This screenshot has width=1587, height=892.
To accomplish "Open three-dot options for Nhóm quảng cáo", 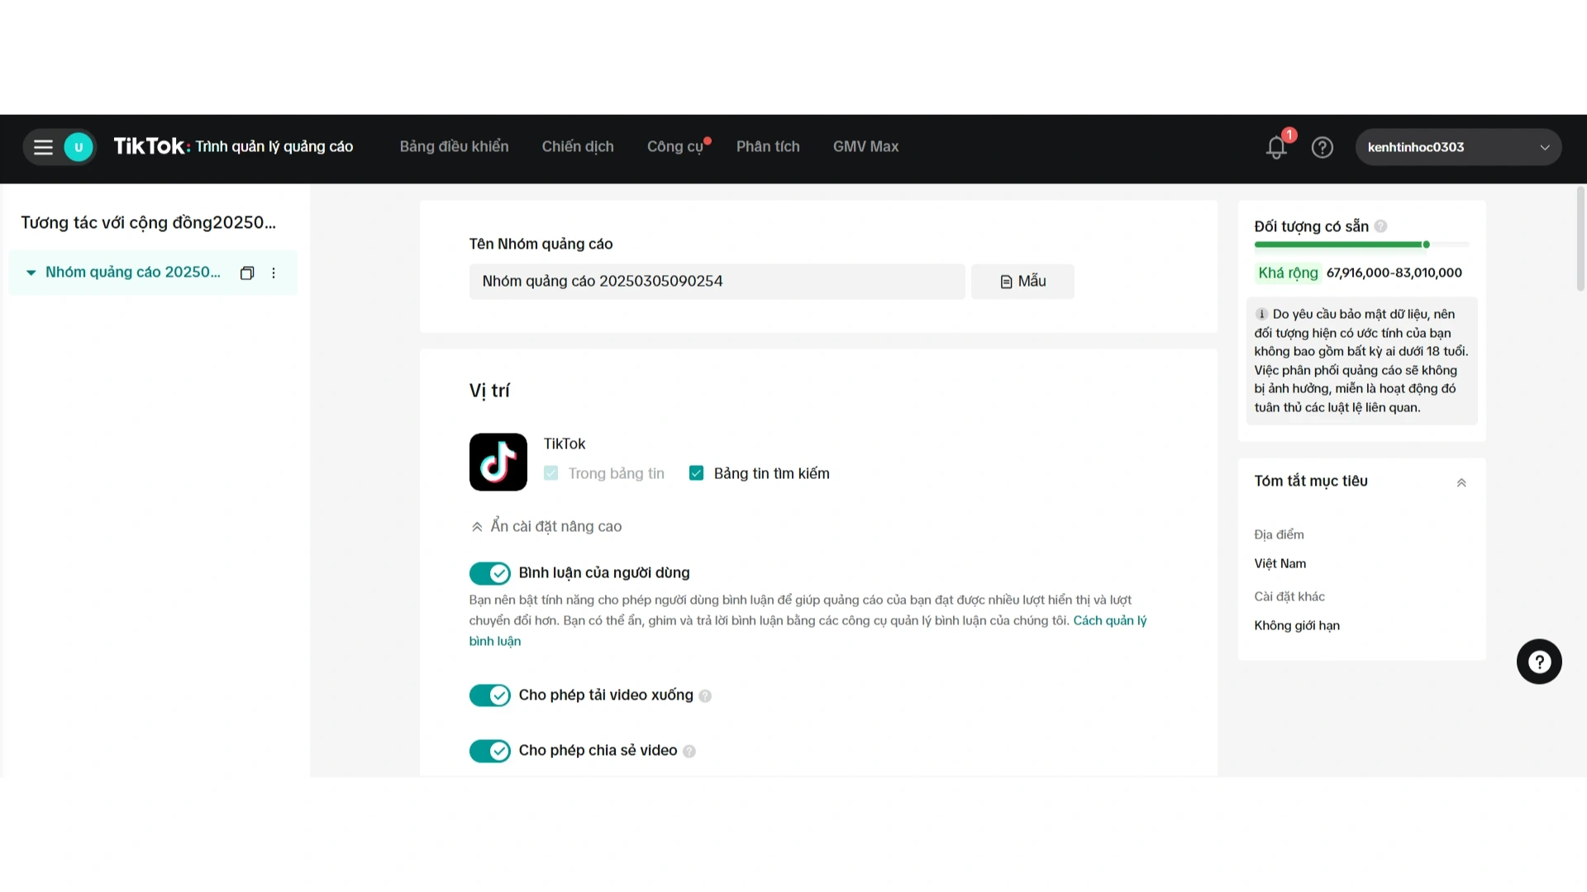I will 274,273.
